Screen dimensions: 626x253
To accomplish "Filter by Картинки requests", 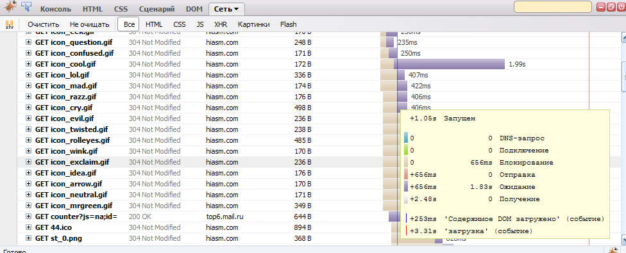I will 254,24.
